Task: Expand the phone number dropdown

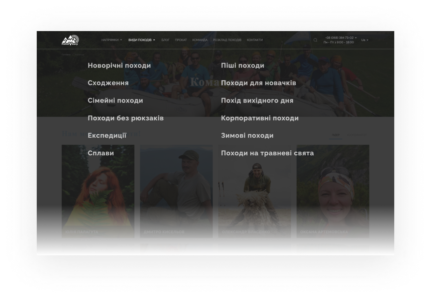Action: pyautogui.click(x=341, y=38)
